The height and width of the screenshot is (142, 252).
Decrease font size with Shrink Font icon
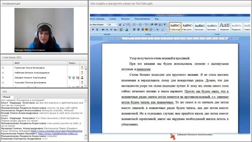pyautogui.click(x=124, y=24)
